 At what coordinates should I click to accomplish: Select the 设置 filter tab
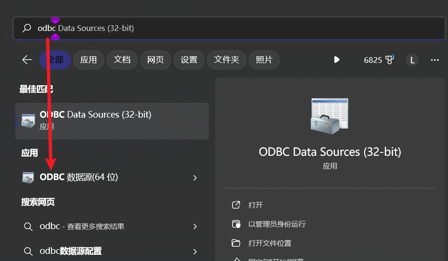(189, 60)
